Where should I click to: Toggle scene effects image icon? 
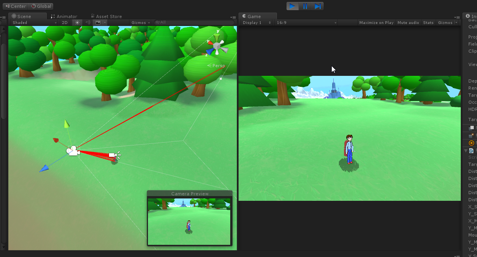(98, 23)
